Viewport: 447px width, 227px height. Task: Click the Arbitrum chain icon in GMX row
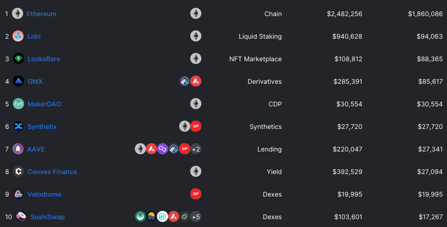[x=185, y=81]
